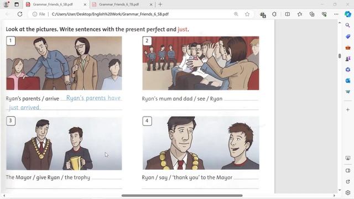This screenshot has height=199, width=354.
Task: Click the text "Ryan / say / 'thank you' to the Mayor"
Action: coord(187,177)
